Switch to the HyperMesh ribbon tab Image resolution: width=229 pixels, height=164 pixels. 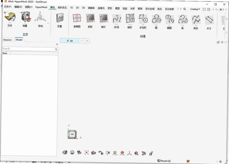(x=41, y=7)
